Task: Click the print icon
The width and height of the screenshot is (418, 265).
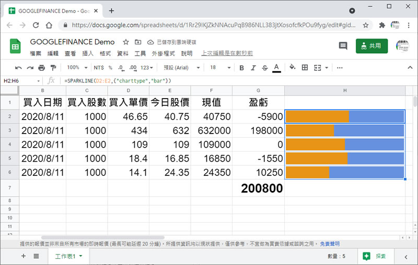Action: pyautogui.click(x=41, y=67)
